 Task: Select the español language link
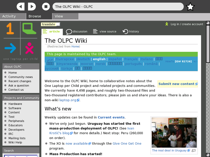pos(115,59)
